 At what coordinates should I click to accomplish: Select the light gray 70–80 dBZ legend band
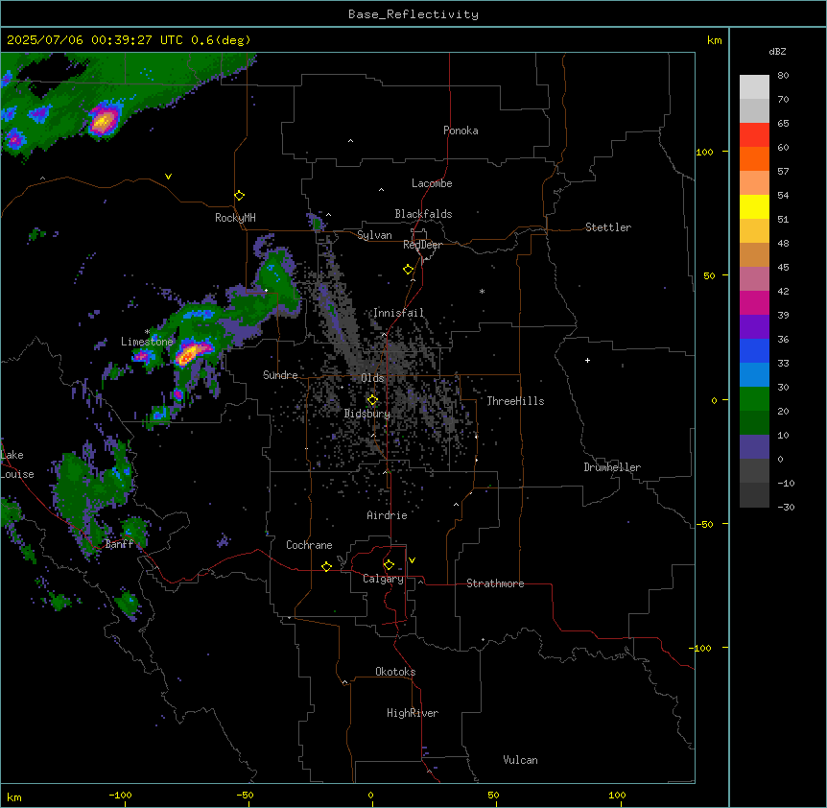[x=754, y=87]
